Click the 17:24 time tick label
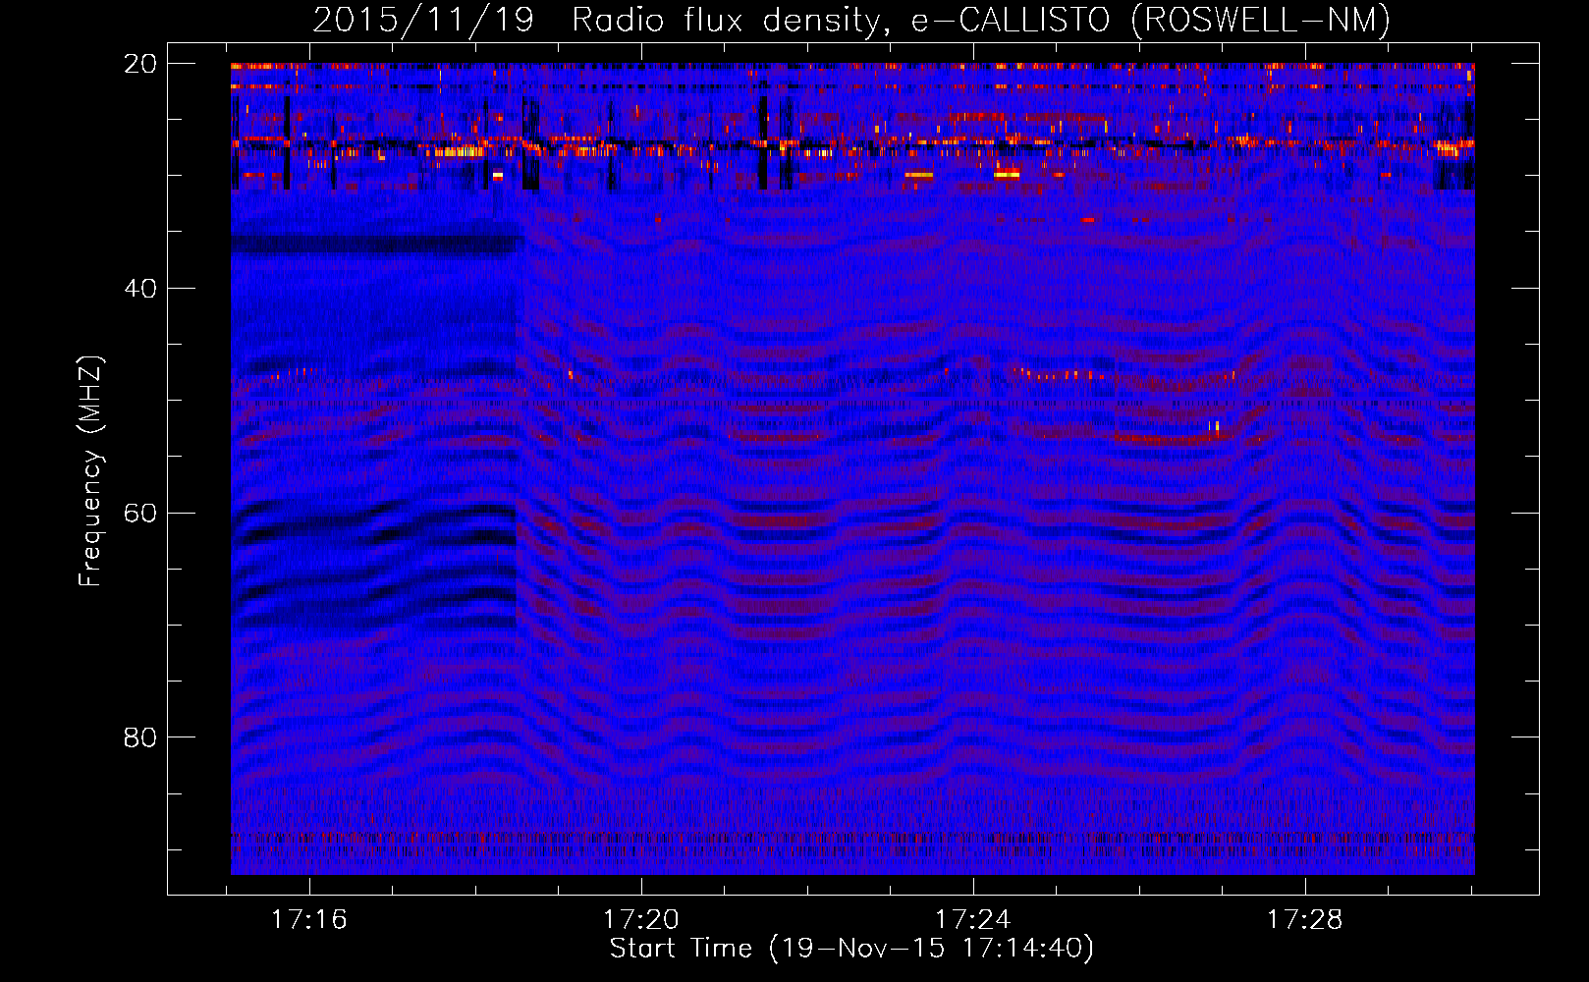 tap(973, 920)
